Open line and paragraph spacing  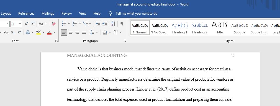(92, 32)
